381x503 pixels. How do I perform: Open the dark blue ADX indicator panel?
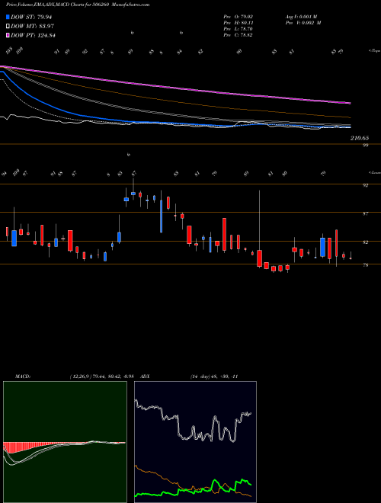click(195, 442)
